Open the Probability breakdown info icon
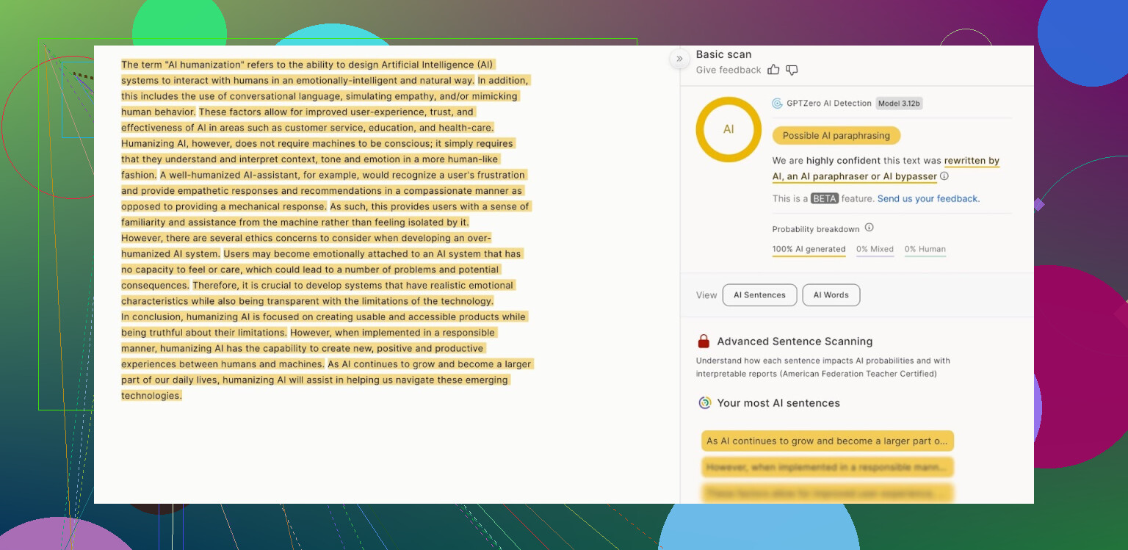 pos(869,228)
